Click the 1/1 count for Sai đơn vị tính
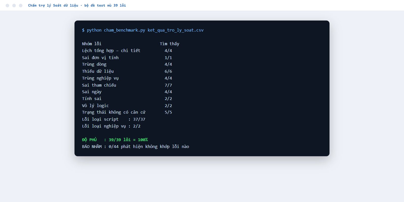Screen dimensions: 404x202 (168, 58)
